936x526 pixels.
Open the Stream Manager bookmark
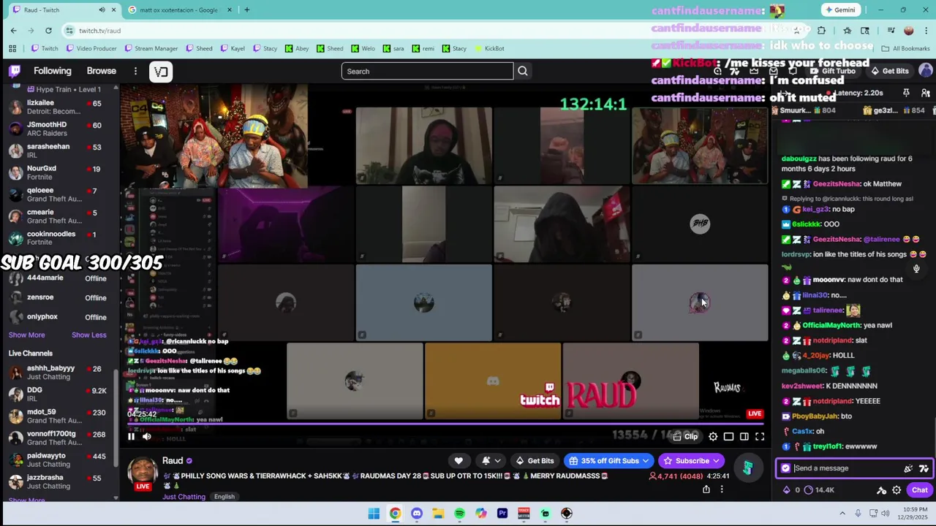tap(151, 48)
